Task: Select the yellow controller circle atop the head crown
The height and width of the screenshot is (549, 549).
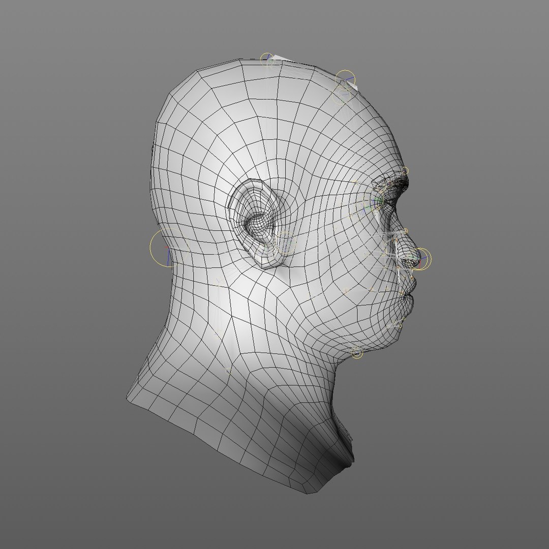Action: (x=267, y=59)
